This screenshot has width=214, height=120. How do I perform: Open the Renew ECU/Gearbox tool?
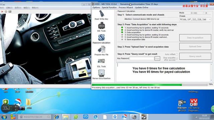pyautogui.click(x=101, y=74)
